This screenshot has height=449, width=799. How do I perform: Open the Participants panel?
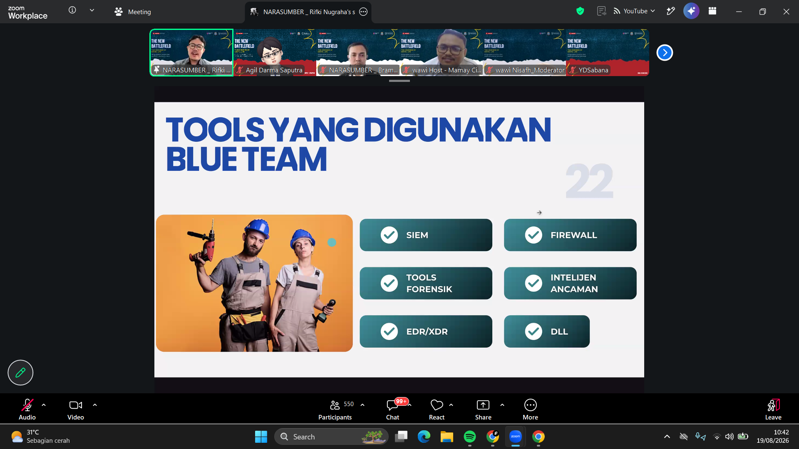(x=335, y=410)
